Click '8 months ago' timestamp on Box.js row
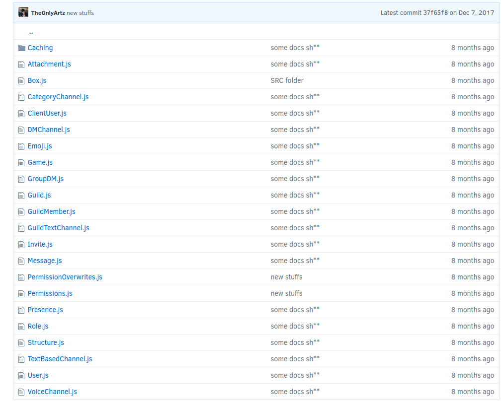The height and width of the screenshot is (403, 504). tap(473, 80)
